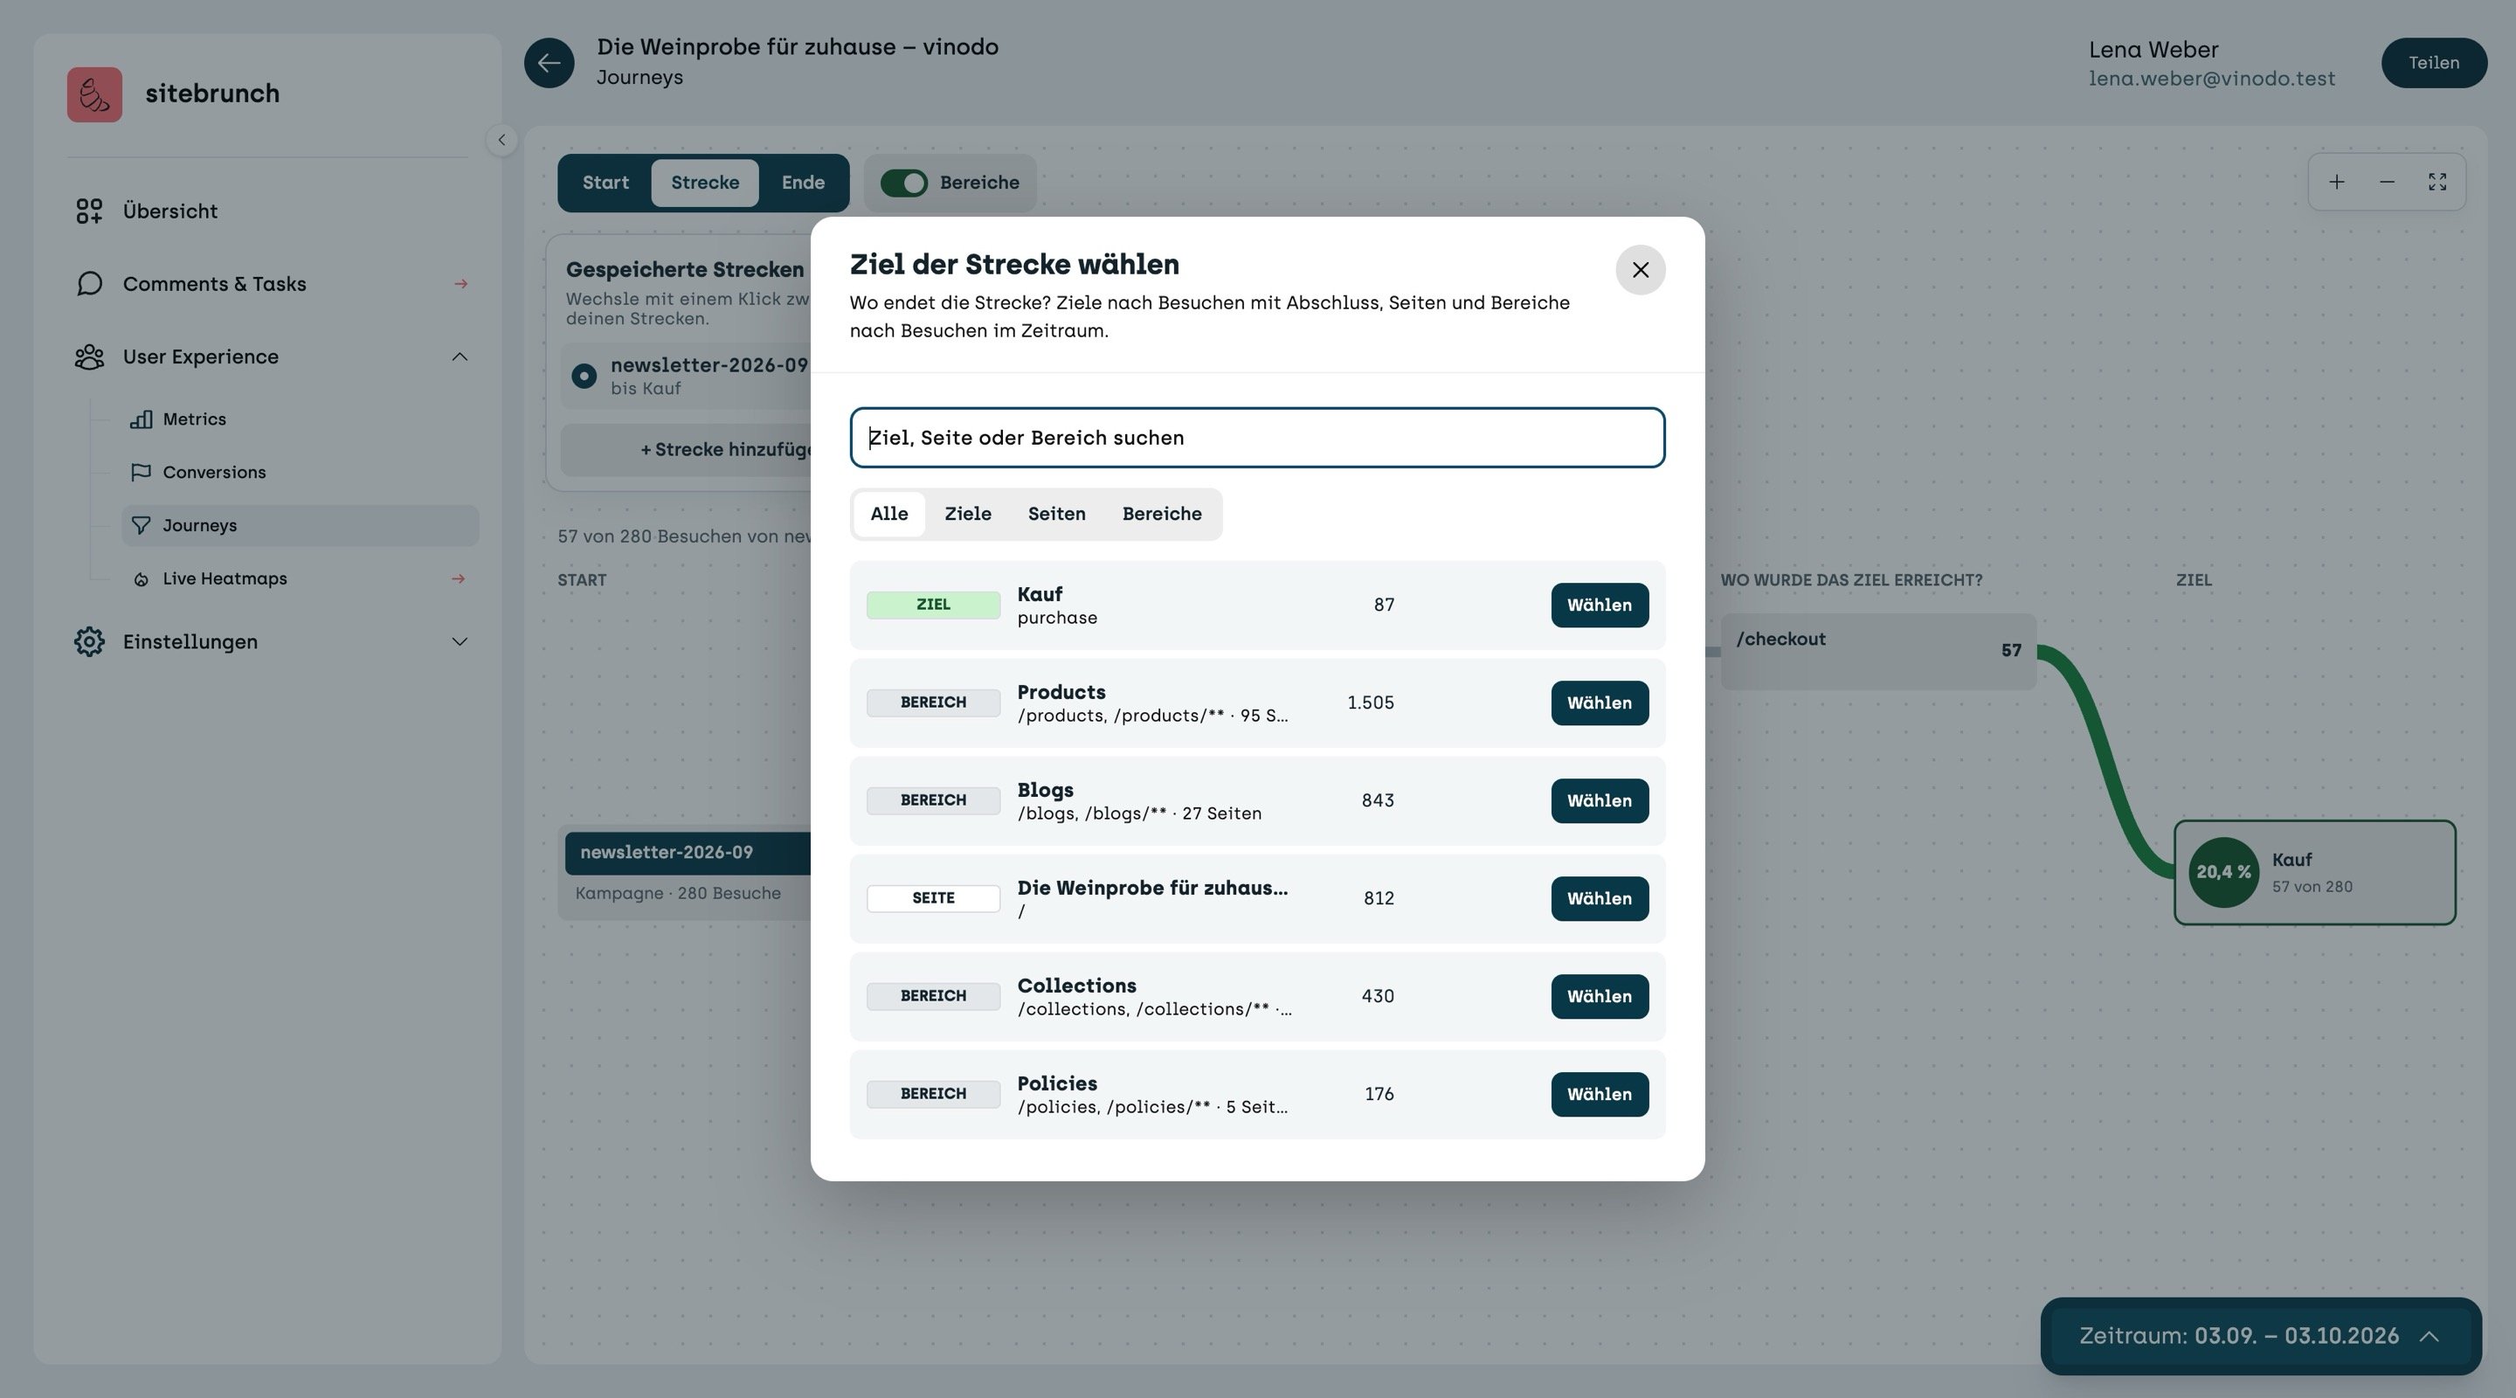
Task: Select the Strecke segment tab
Action: (705, 183)
